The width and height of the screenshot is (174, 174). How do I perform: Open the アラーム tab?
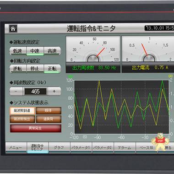[x=125, y=147]
